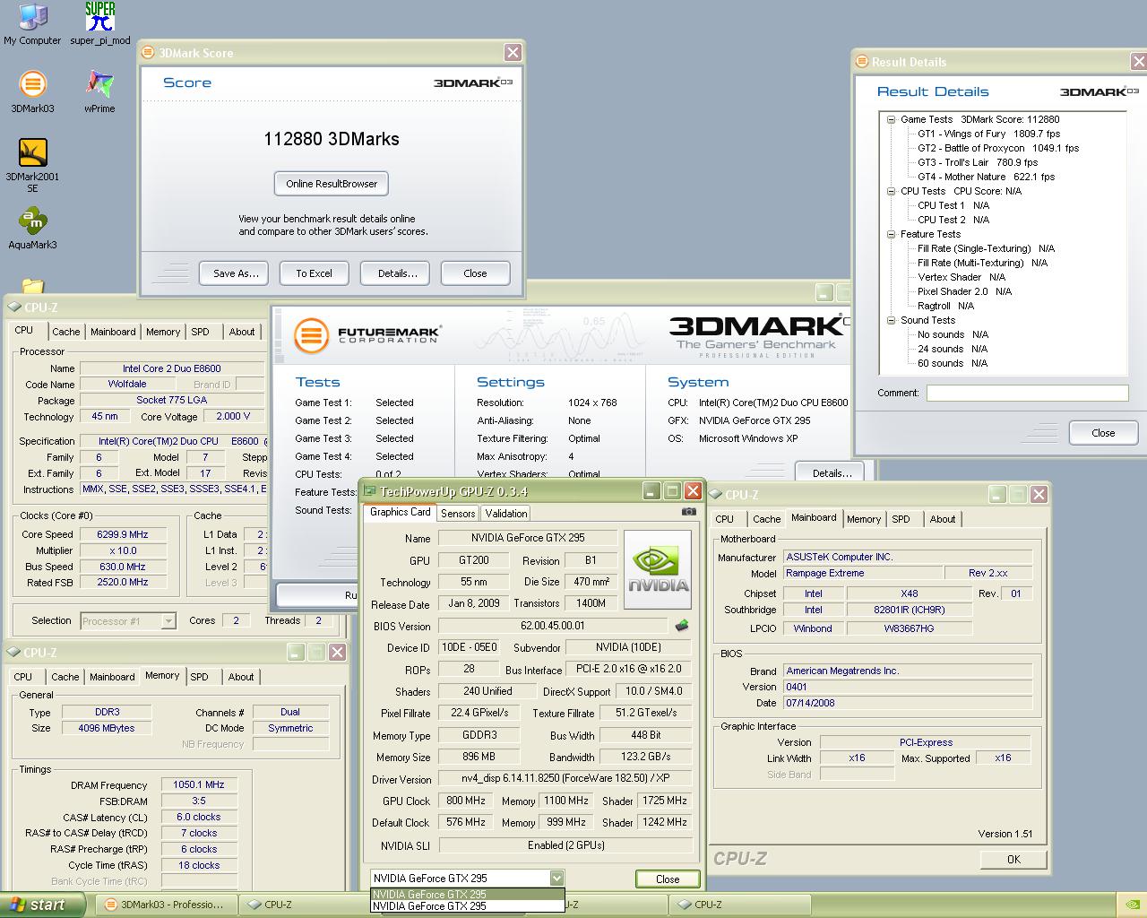Open Mainboard tab in the CPU-Z processor window
1147x918 pixels.
click(113, 332)
